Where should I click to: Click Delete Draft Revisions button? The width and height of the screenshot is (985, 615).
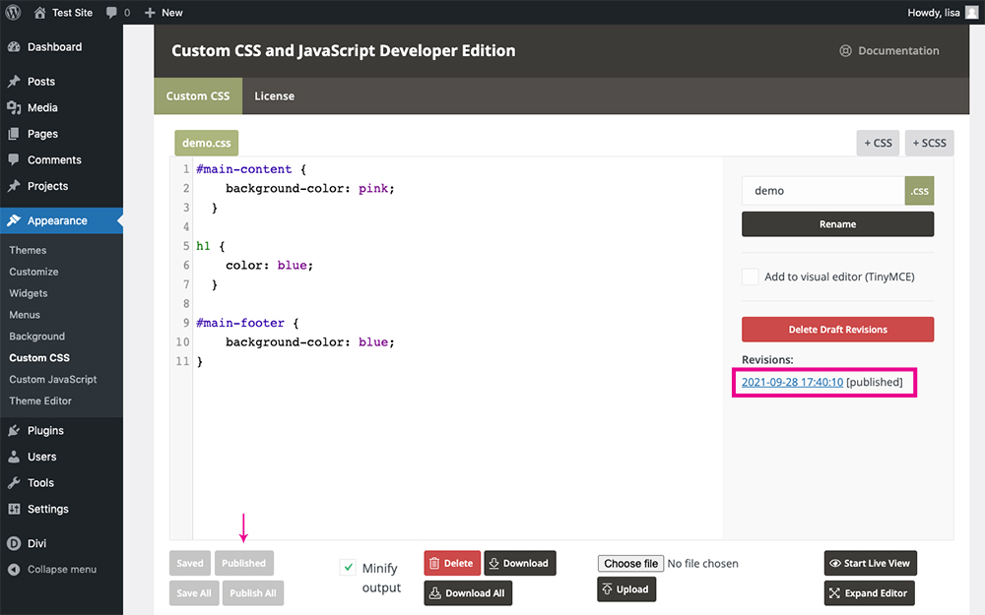837,330
